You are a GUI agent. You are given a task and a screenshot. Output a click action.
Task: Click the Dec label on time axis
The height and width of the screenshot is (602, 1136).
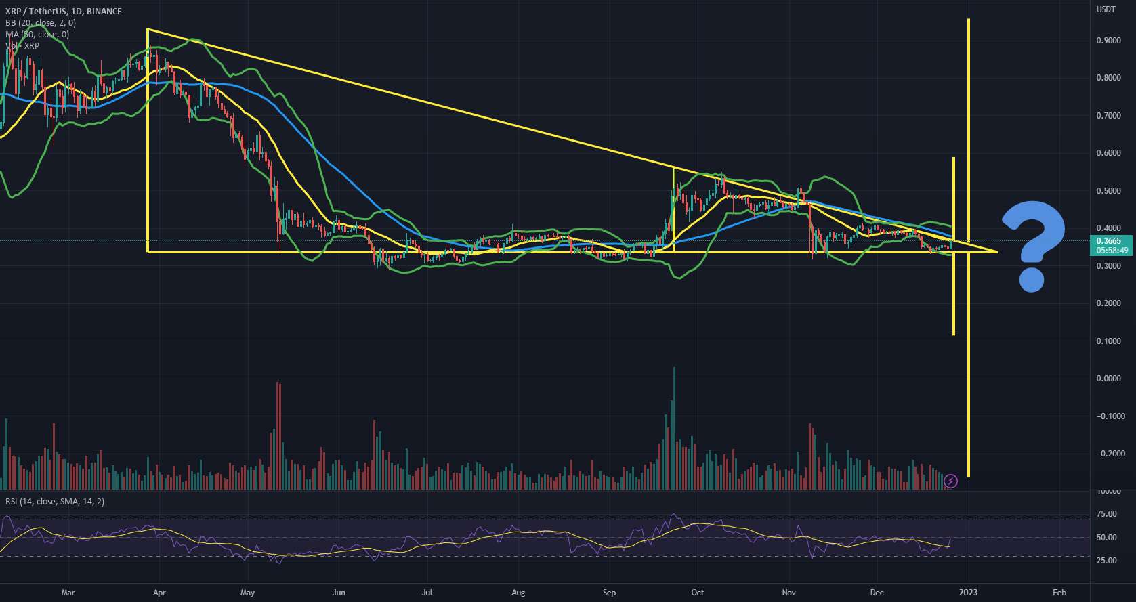pos(877,593)
